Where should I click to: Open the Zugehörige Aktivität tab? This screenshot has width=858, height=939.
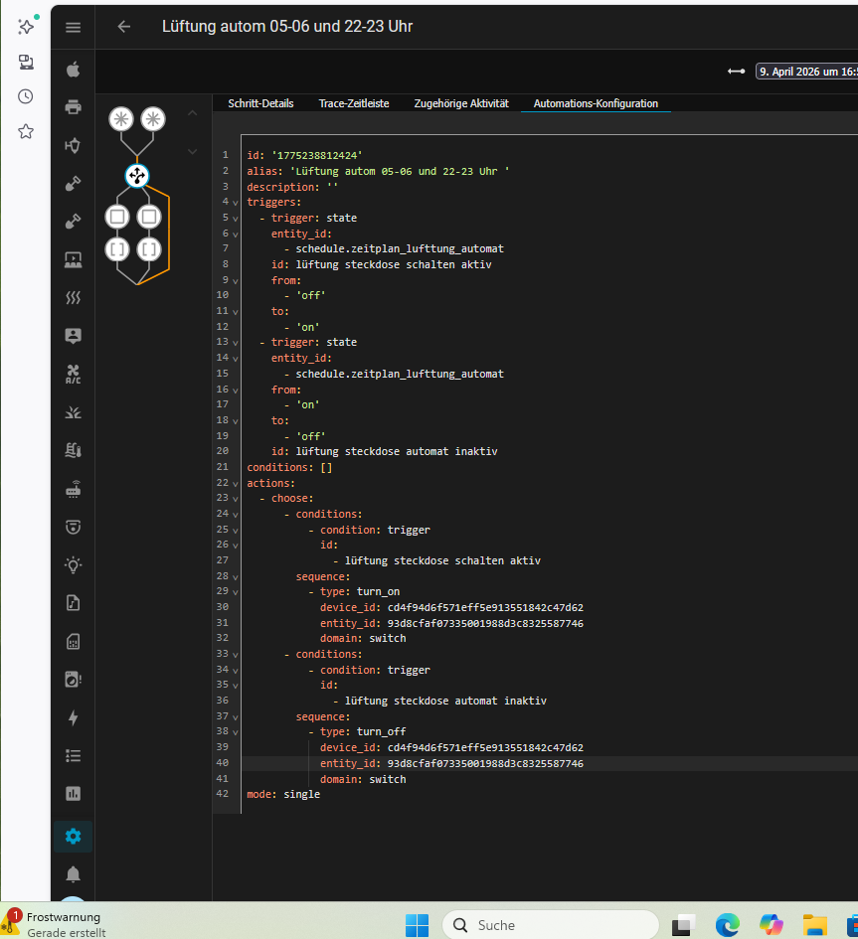[461, 103]
